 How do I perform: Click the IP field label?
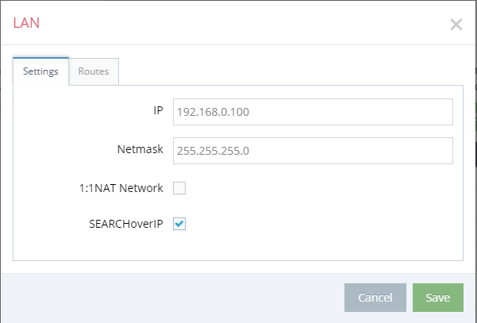click(x=158, y=110)
